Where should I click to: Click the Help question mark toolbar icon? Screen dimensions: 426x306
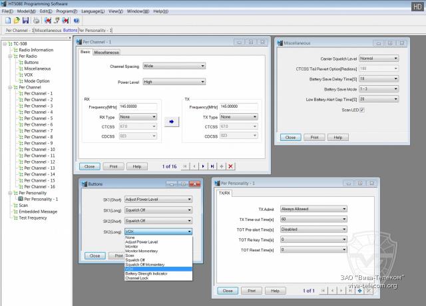click(77, 21)
